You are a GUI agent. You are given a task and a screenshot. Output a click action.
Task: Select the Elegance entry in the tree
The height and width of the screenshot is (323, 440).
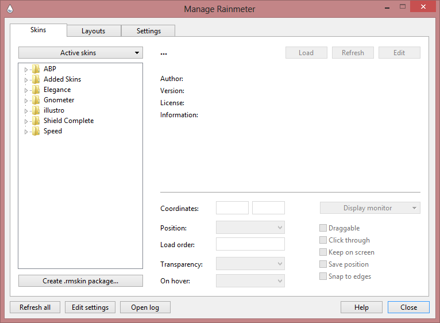57,90
